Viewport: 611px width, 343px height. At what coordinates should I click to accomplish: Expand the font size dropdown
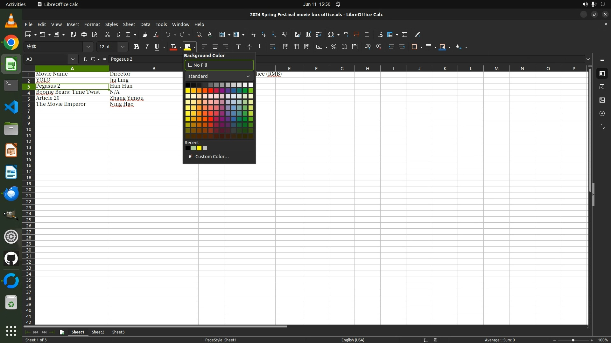[123, 47]
